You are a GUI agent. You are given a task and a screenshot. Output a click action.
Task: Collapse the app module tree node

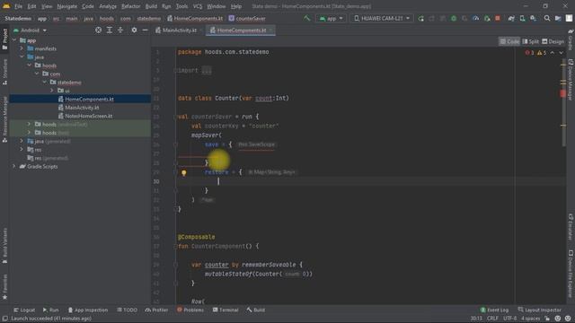click(14, 40)
